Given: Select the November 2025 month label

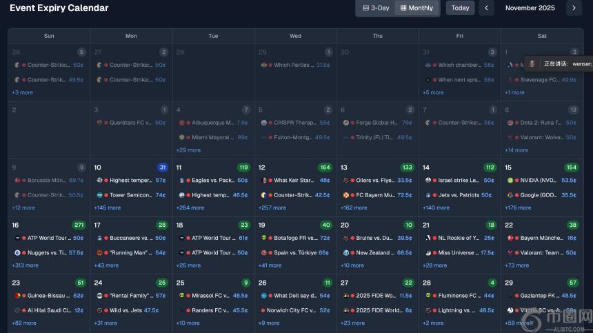Looking at the screenshot, I should click(530, 8).
